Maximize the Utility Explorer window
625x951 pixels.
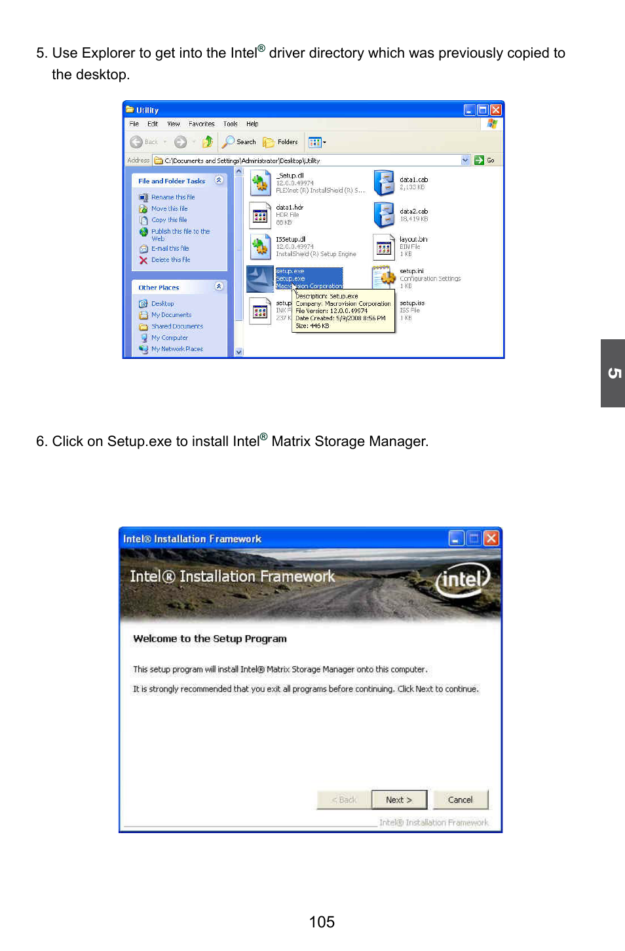click(x=483, y=110)
